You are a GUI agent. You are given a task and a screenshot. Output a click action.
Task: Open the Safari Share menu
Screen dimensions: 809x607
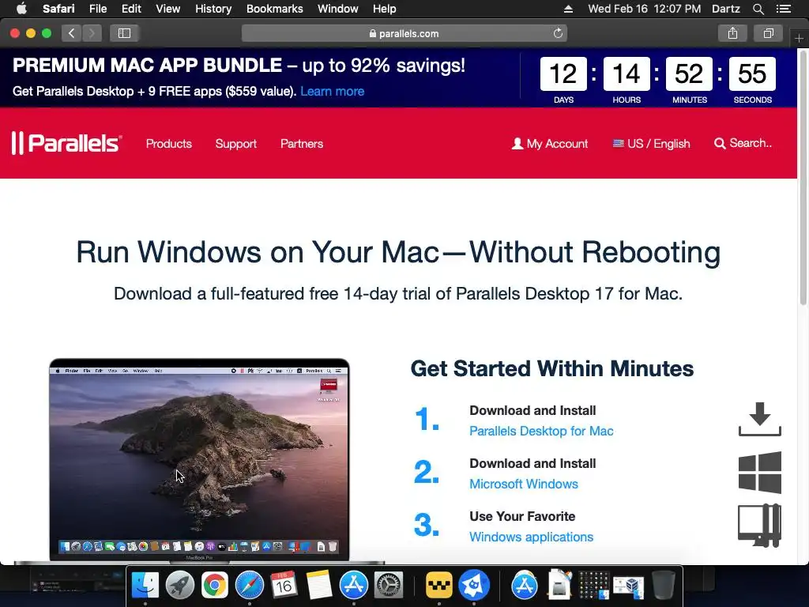(x=732, y=33)
